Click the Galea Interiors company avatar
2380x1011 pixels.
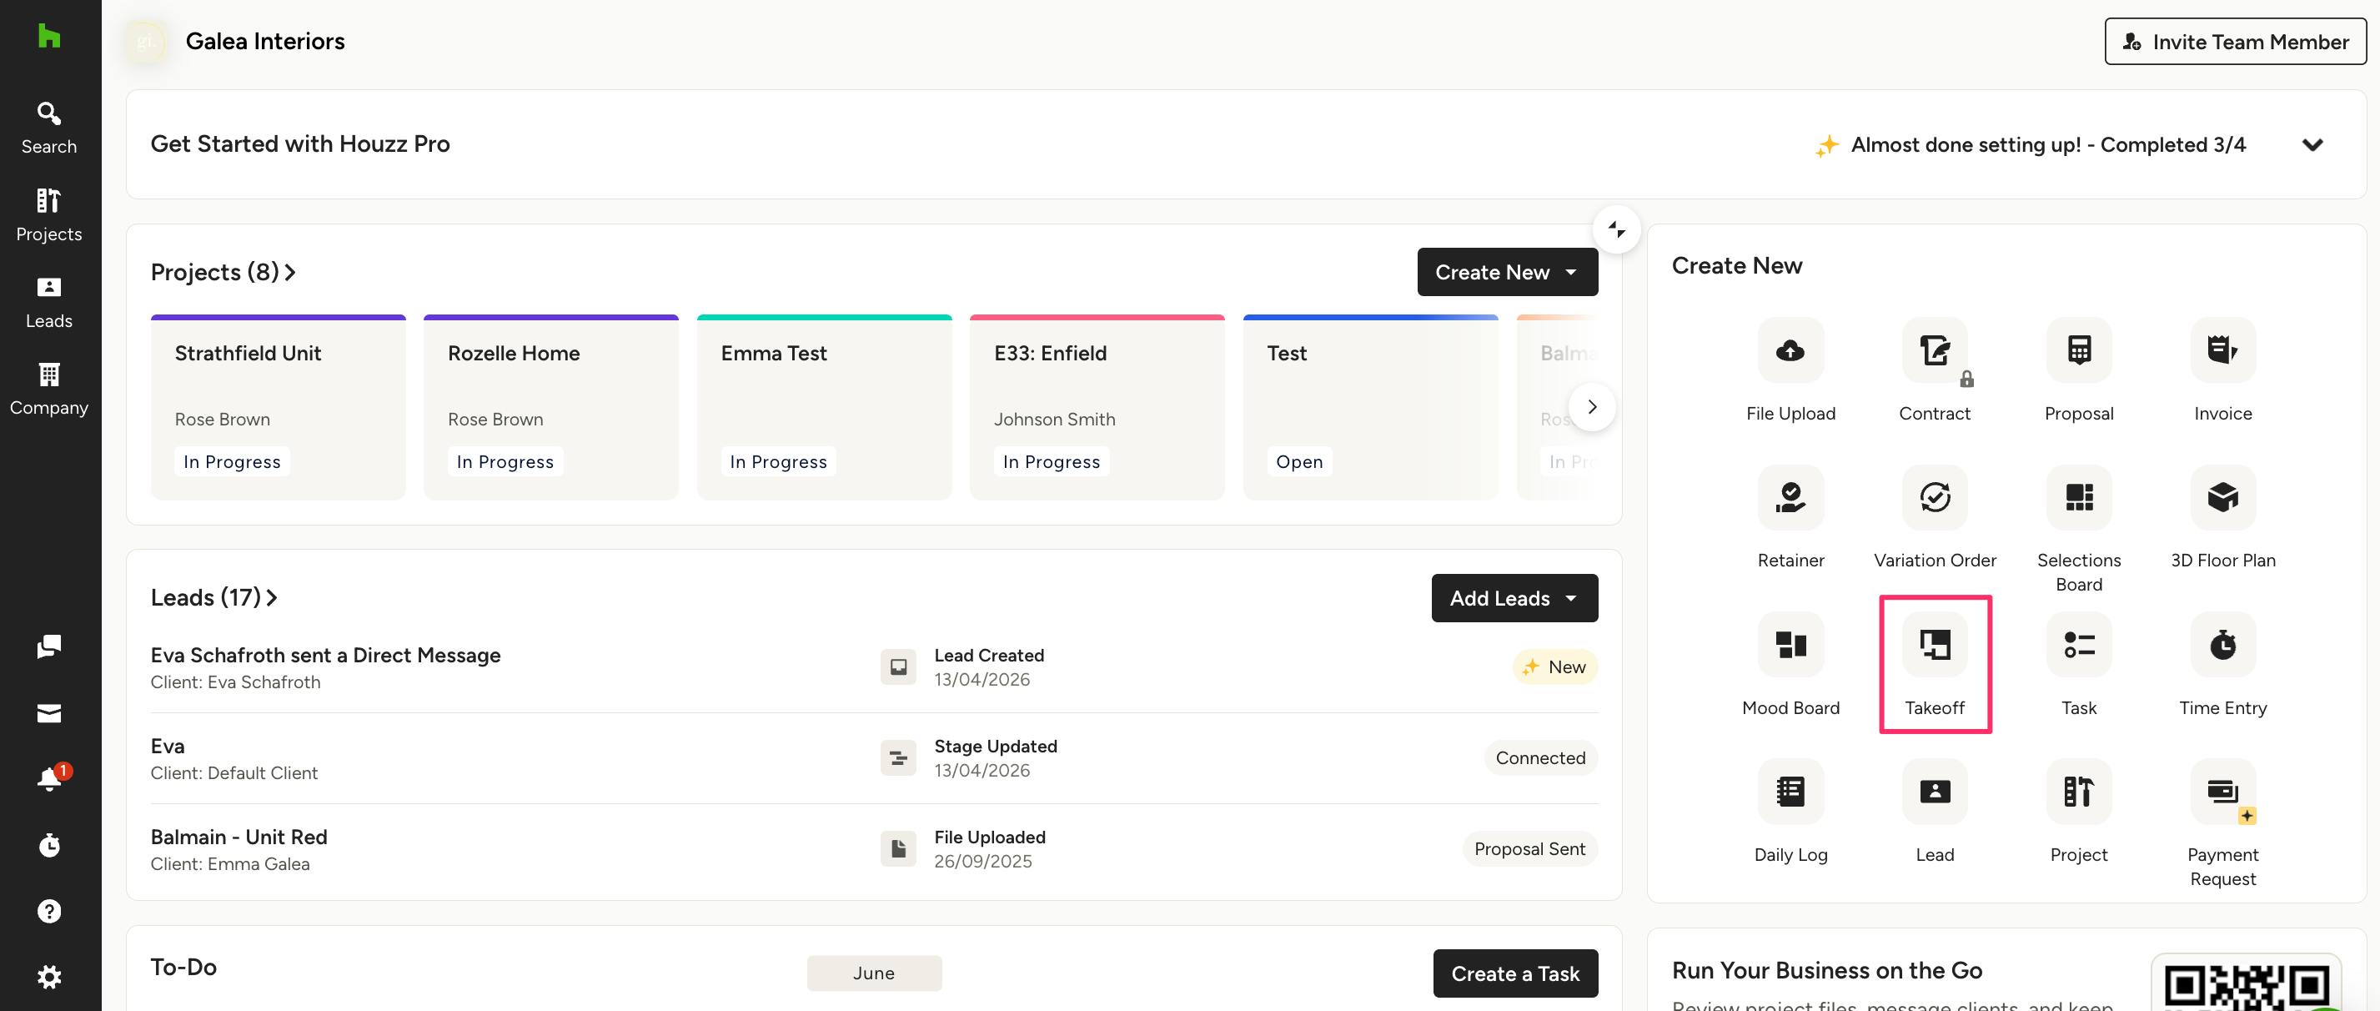146,42
